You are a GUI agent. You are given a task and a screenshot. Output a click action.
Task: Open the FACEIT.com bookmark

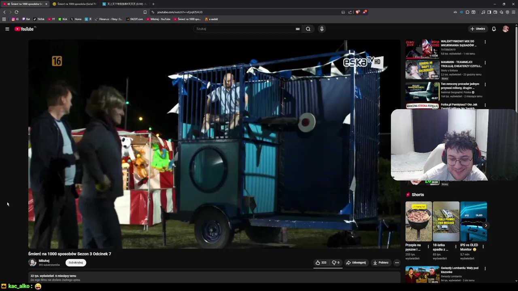[134, 19]
